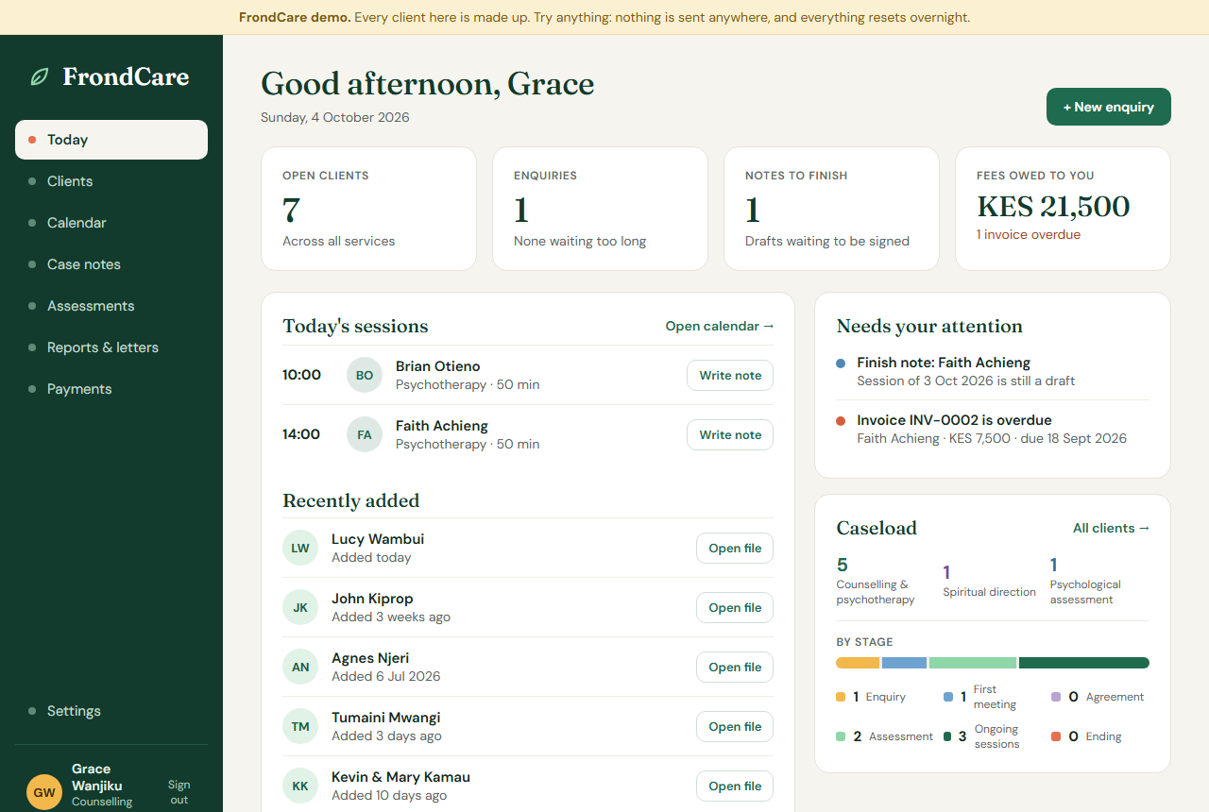Open the Notes to finish card
The height and width of the screenshot is (812, 1209).
(831, 209)
